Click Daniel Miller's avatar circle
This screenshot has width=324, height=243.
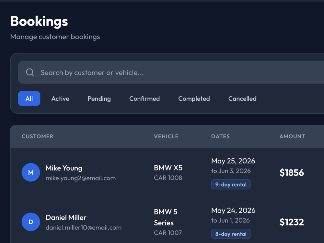(31, 222)
